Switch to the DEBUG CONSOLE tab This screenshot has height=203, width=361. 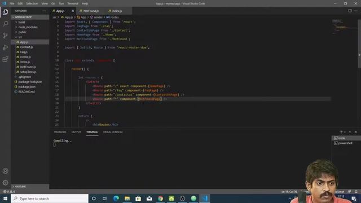coord(113,132)
